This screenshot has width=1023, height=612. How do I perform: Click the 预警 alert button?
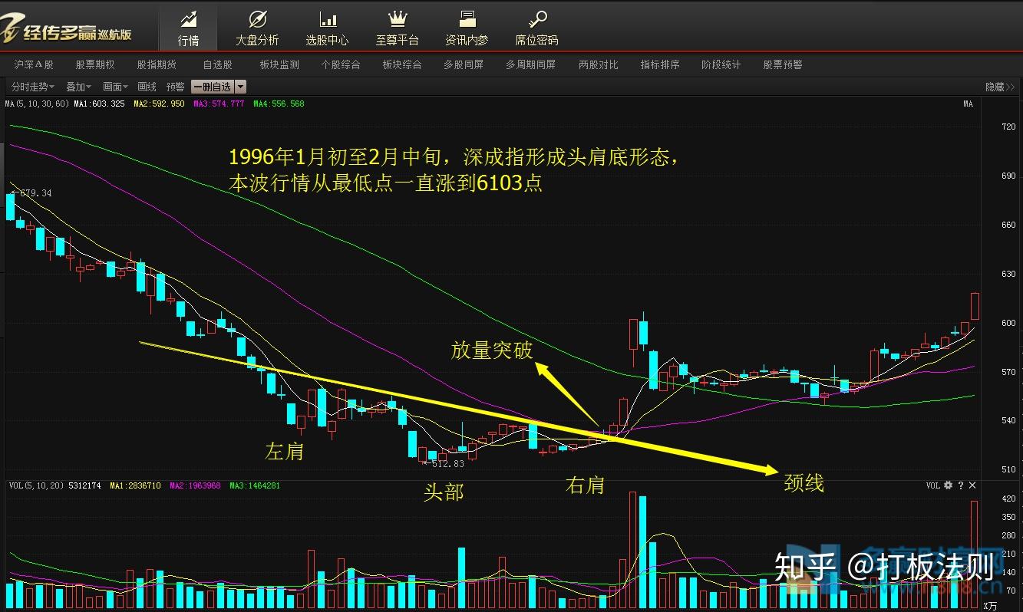point(175,87)
